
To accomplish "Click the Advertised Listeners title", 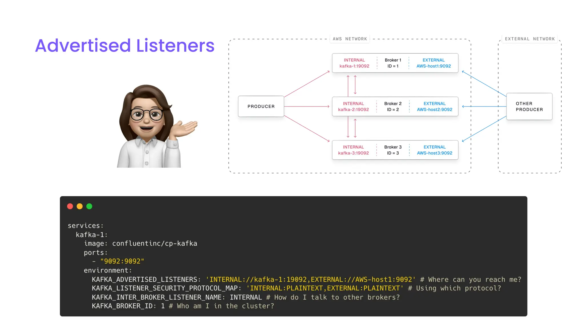I will click(125, 46).
